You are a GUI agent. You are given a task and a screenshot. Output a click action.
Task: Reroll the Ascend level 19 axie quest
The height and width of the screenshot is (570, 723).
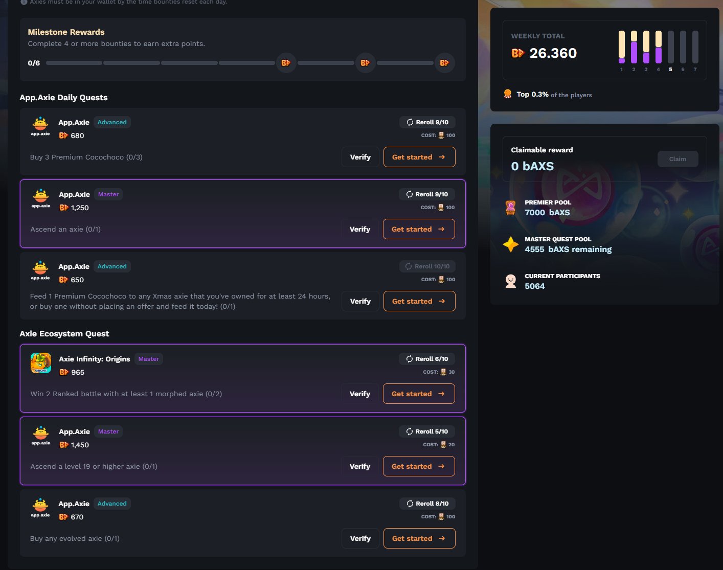pos(427,431)
